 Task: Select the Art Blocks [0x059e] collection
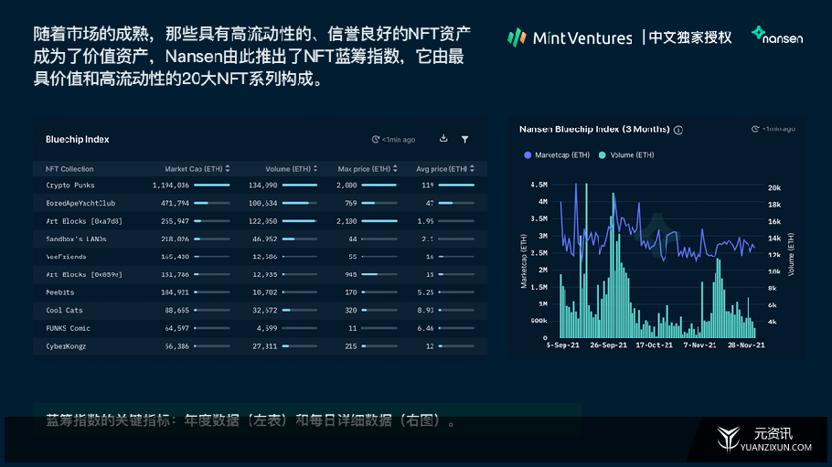pos(84,275)
